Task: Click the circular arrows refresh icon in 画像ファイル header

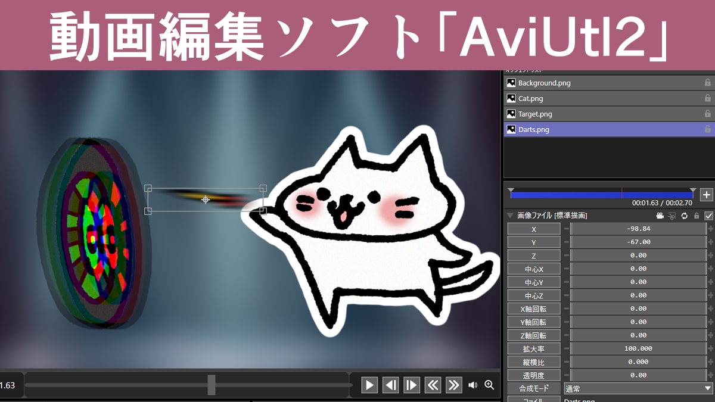Action: pos(685,216)
